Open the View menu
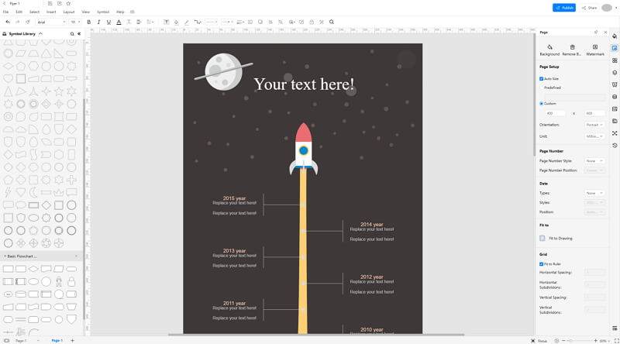The image size is (620, 344). (86, 12)
